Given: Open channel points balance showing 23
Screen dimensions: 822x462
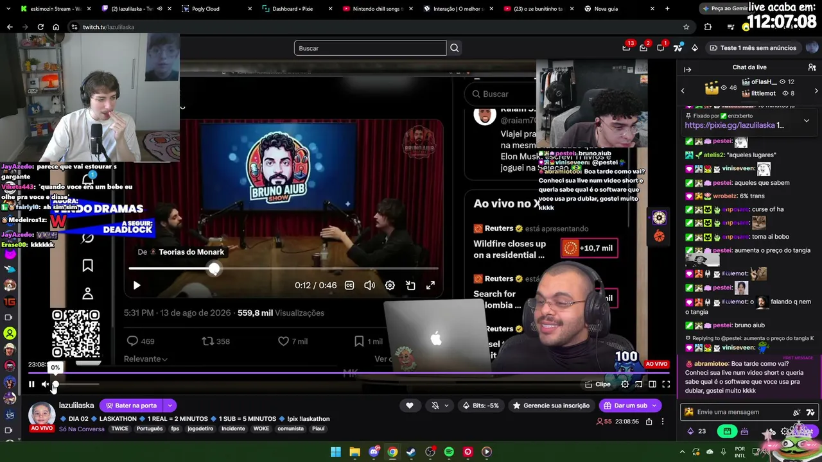Looking at the screenshot, I should (x=696, y=431).
